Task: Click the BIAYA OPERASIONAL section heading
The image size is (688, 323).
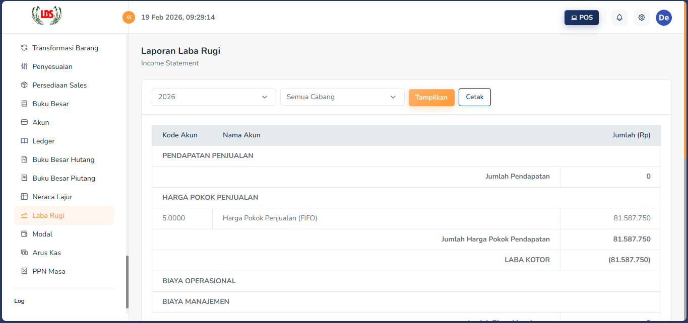Action: click(x=199, y=281)
